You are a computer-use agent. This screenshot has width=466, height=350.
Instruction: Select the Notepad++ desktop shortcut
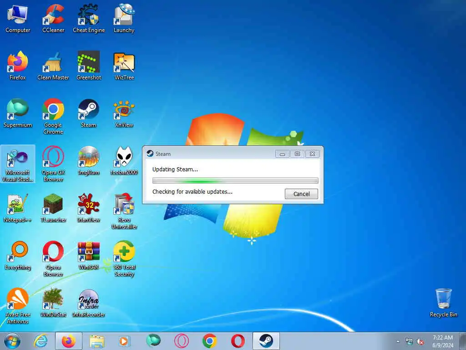click(18, 208)
